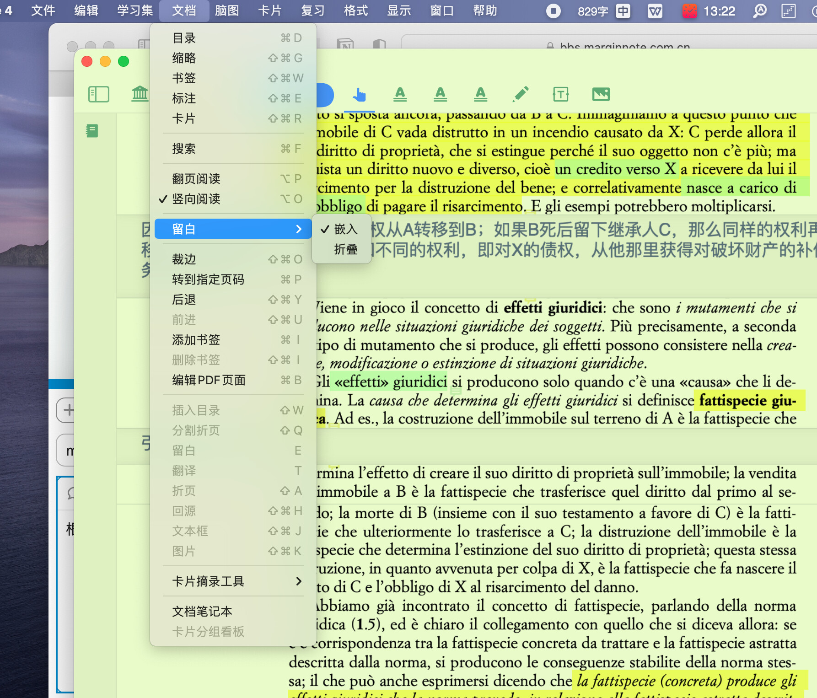Choose 裁边 crop option
Viewport: 817px width, 698px height.
[233, 259]
